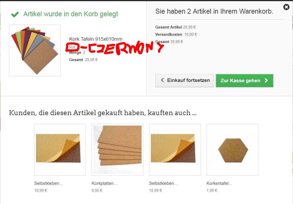
Task: Open the Korkplatten... product link
Action: coord(104,183)
